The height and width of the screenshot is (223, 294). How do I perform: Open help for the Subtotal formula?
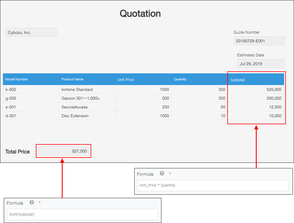coord(162,174)
